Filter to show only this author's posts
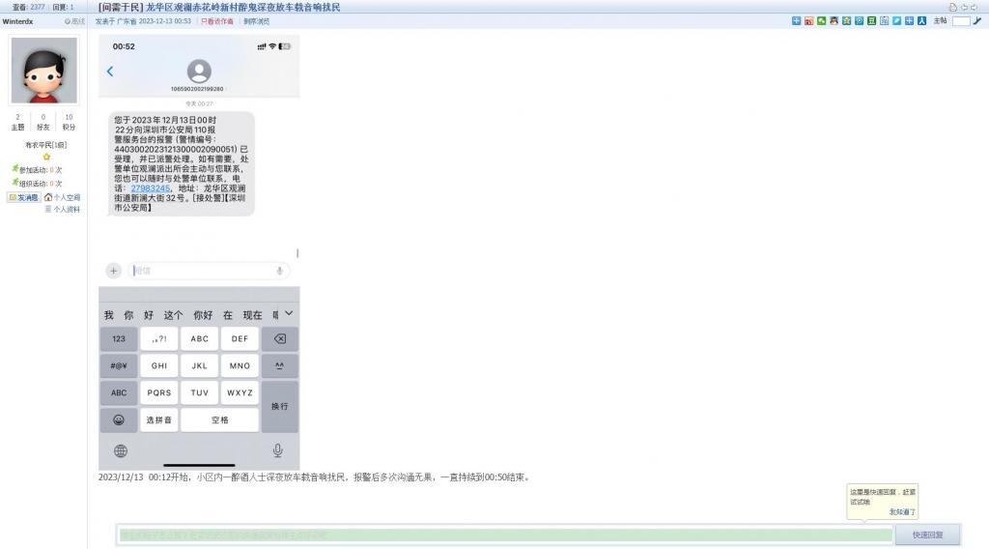The image size is (989, 549). tap(217, 20)
